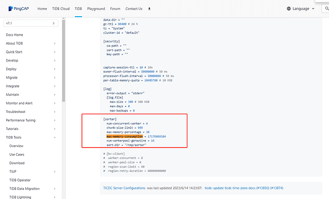Click the sidebar vertical scrollbar
The height and width of the screenshot is (199, 329).
point(63,61)
